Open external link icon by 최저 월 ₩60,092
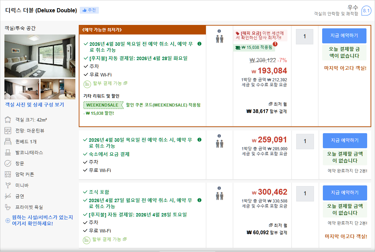This screenshot has height=252, width=375. [271, 225]
